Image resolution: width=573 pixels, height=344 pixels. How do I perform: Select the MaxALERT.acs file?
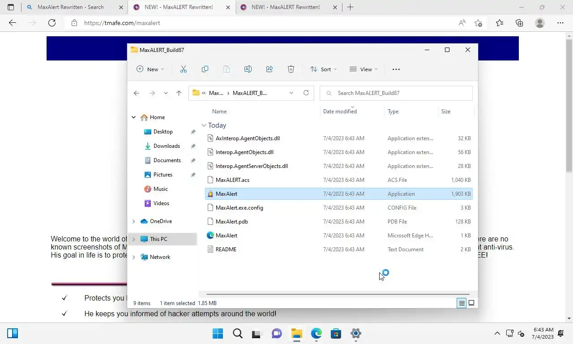point(339,180)
